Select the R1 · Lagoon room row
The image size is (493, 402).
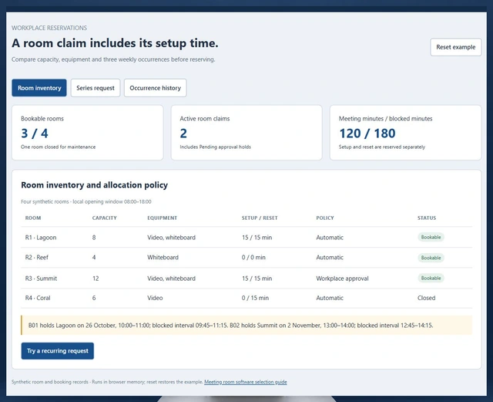coord(246,237)
